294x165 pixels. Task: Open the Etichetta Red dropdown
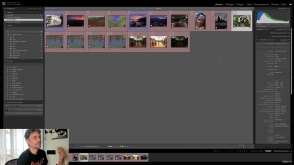[288, 70]
